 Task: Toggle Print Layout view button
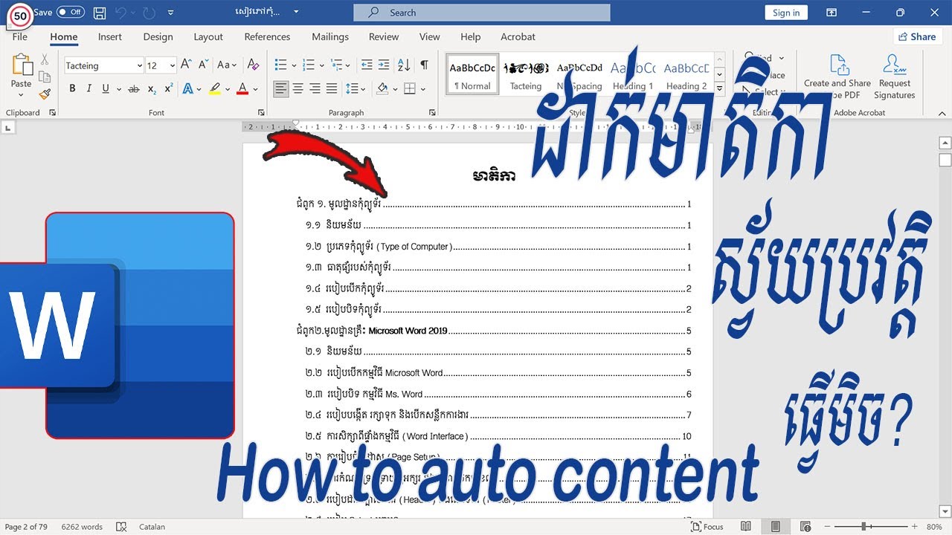(776, 527)
